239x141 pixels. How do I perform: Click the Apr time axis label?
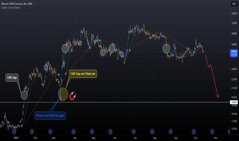point(75,138)
